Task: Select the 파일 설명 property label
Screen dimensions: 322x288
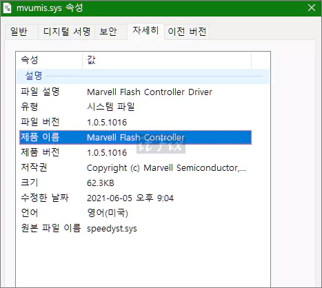Action: click(x=40, y=92)
